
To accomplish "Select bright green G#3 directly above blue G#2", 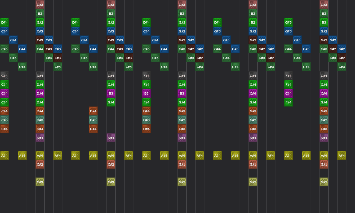I will click(182, 22).
